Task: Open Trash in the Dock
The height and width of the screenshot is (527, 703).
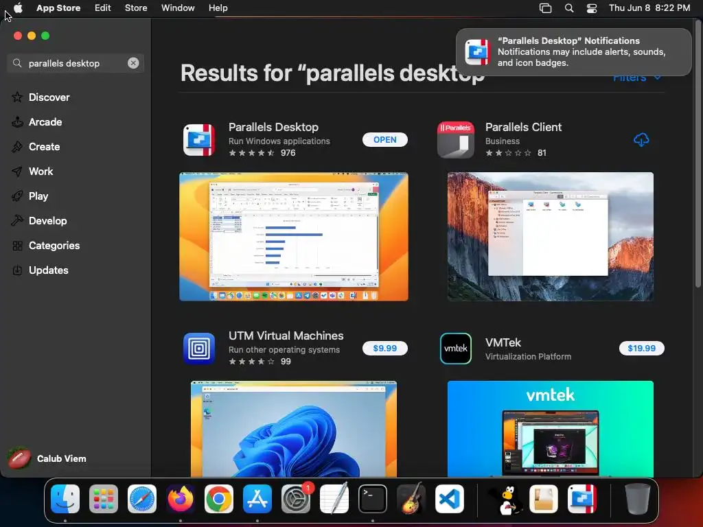Action: coord(638,499)
